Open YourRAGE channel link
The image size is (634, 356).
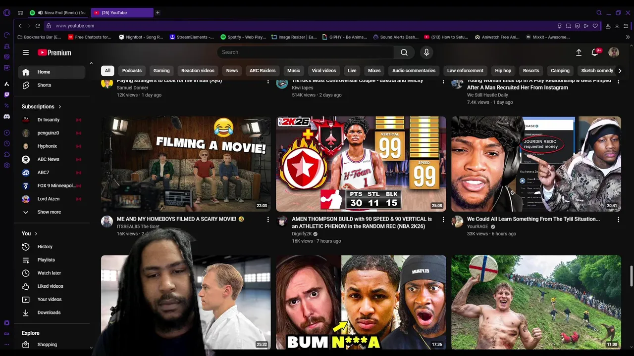(x=477, y=226)
